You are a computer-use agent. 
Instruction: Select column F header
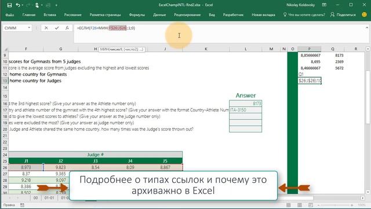[26, 49]
